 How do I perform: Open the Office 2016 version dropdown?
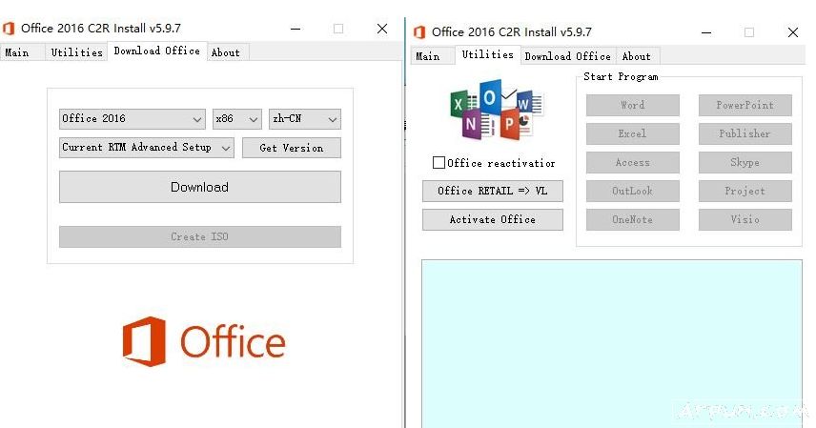tap(132, 119)
